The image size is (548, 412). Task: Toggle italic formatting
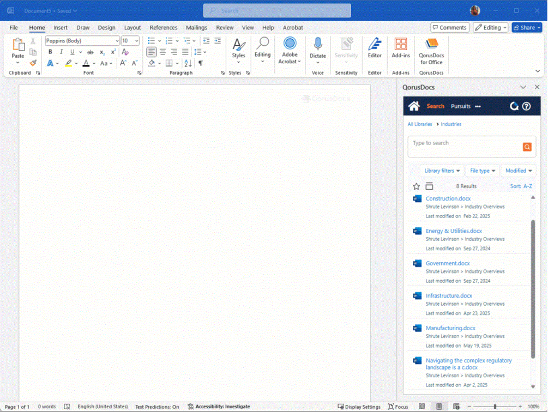coord(61,52)
